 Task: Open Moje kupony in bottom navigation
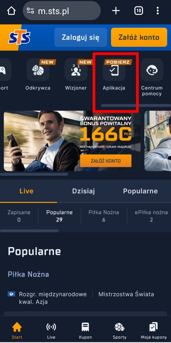click(154, 331)
